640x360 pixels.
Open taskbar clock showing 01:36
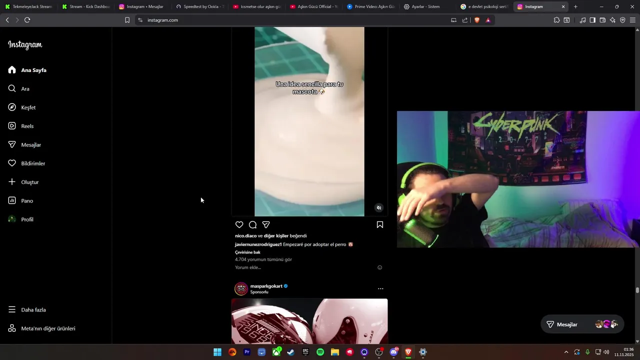pos(625,352)
